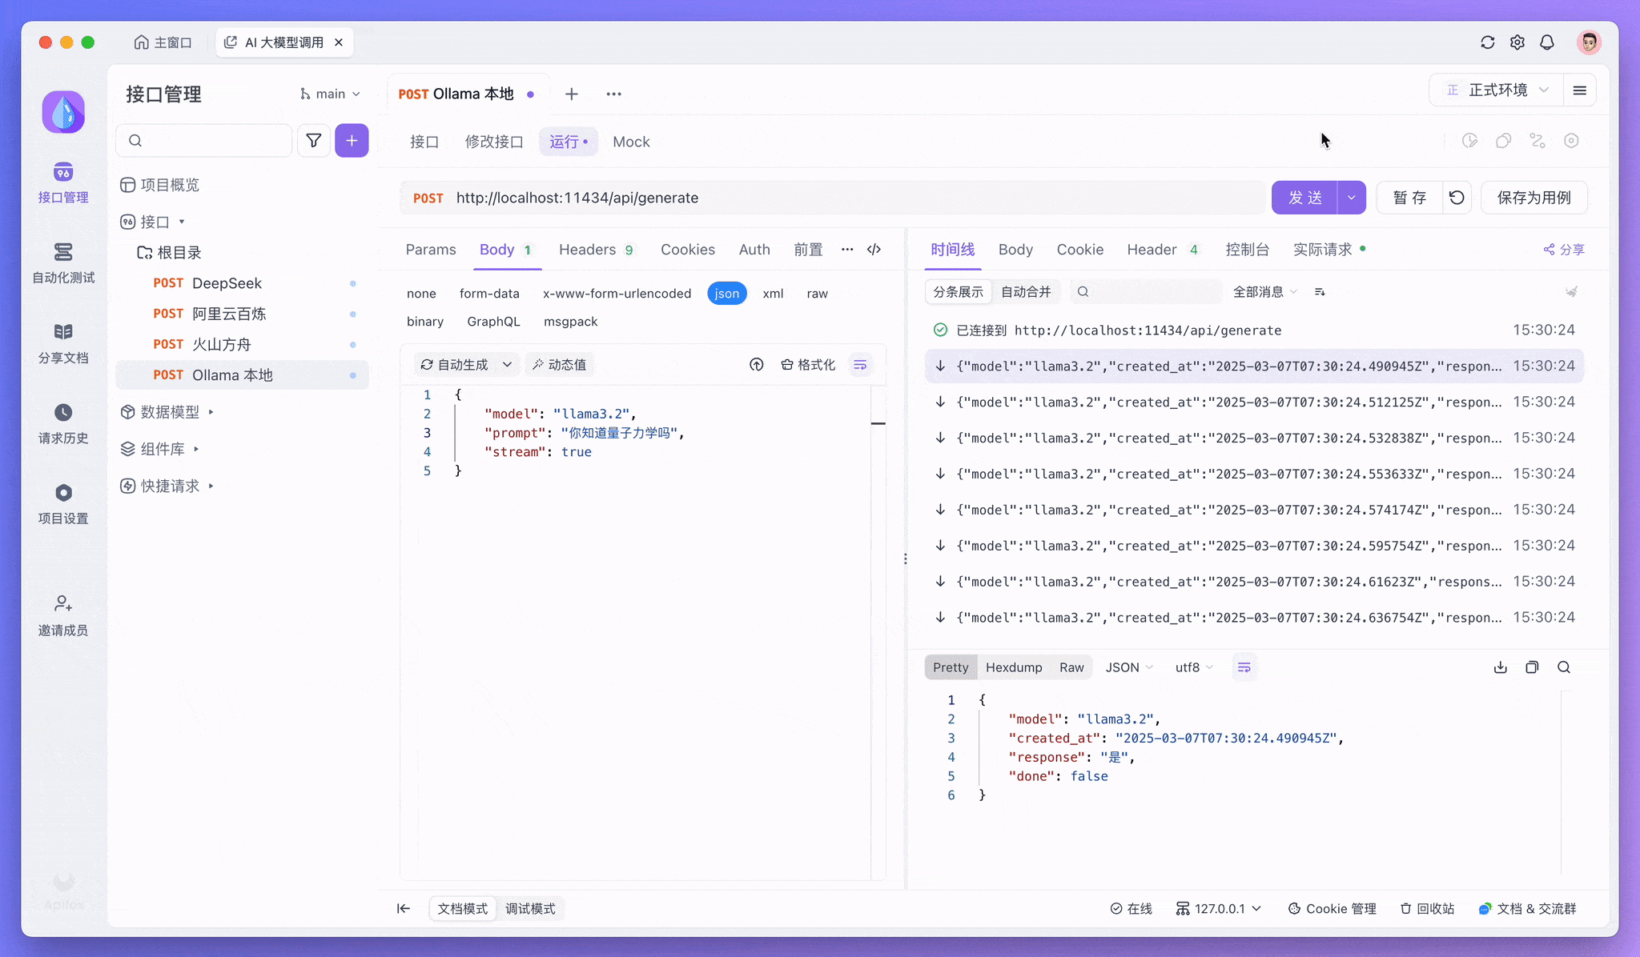
Task: Open Cookie 管理 in status bar
Action: (1332, 908)
